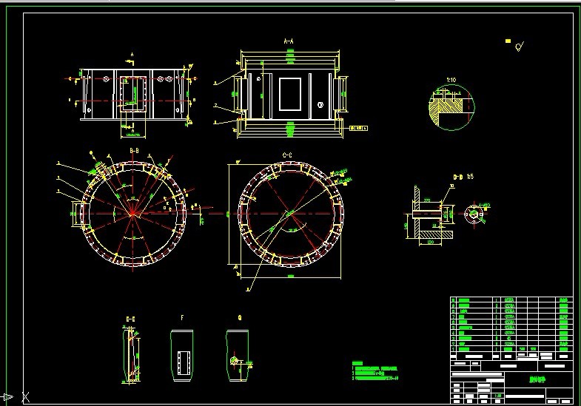Click the UCS coordinate icon
Viewport: 581px width, 406px height.
coord(14,397)
